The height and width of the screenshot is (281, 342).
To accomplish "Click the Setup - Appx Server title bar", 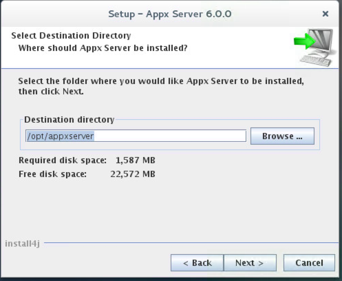I will (170, 14).
